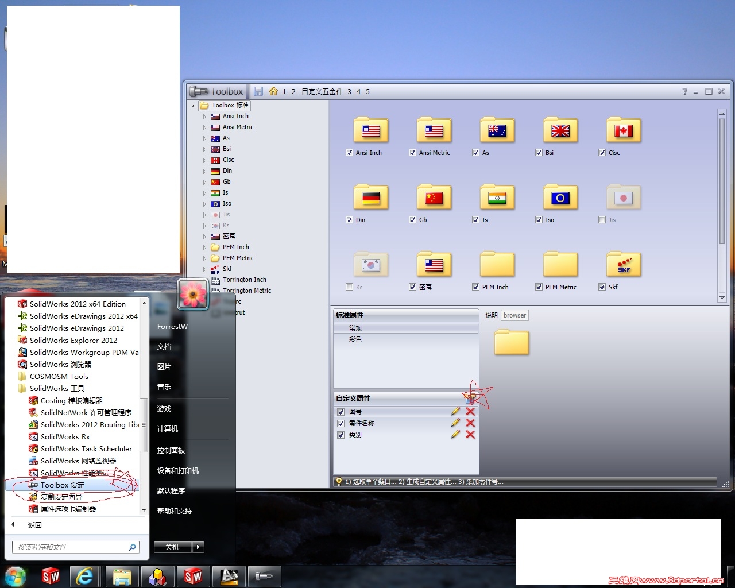Go to Toolbox step 1
735x588 pixels.
(x=284, y=92)
